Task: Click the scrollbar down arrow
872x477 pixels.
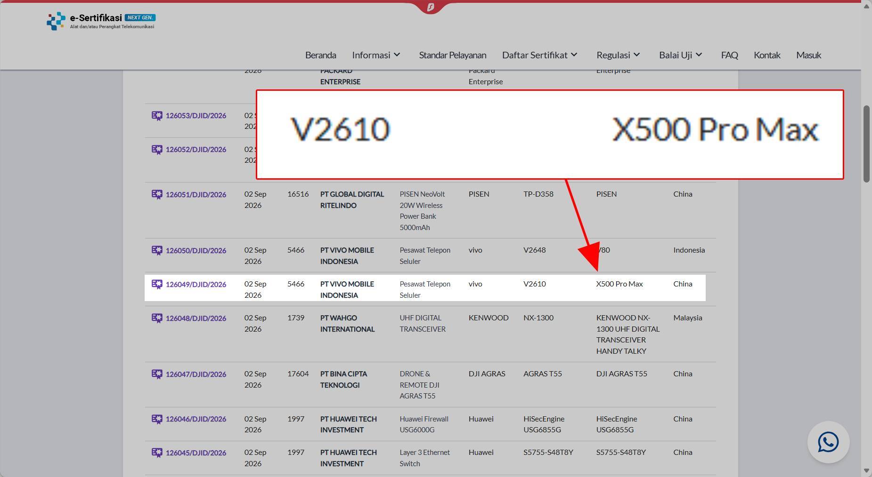Action: coord(866,471)
